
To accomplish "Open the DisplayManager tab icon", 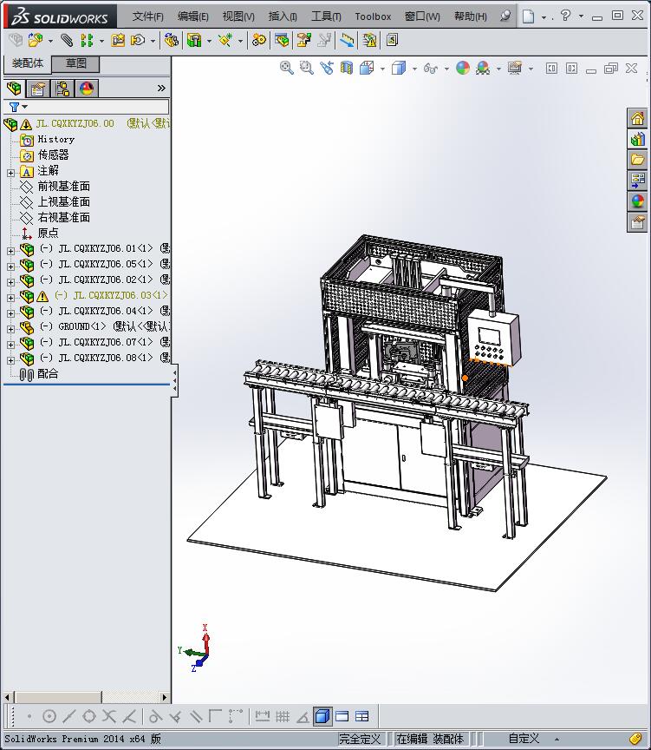I will click(x=87, y=89).
